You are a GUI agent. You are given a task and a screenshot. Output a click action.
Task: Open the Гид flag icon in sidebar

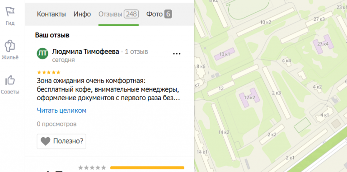click(10, 11)
